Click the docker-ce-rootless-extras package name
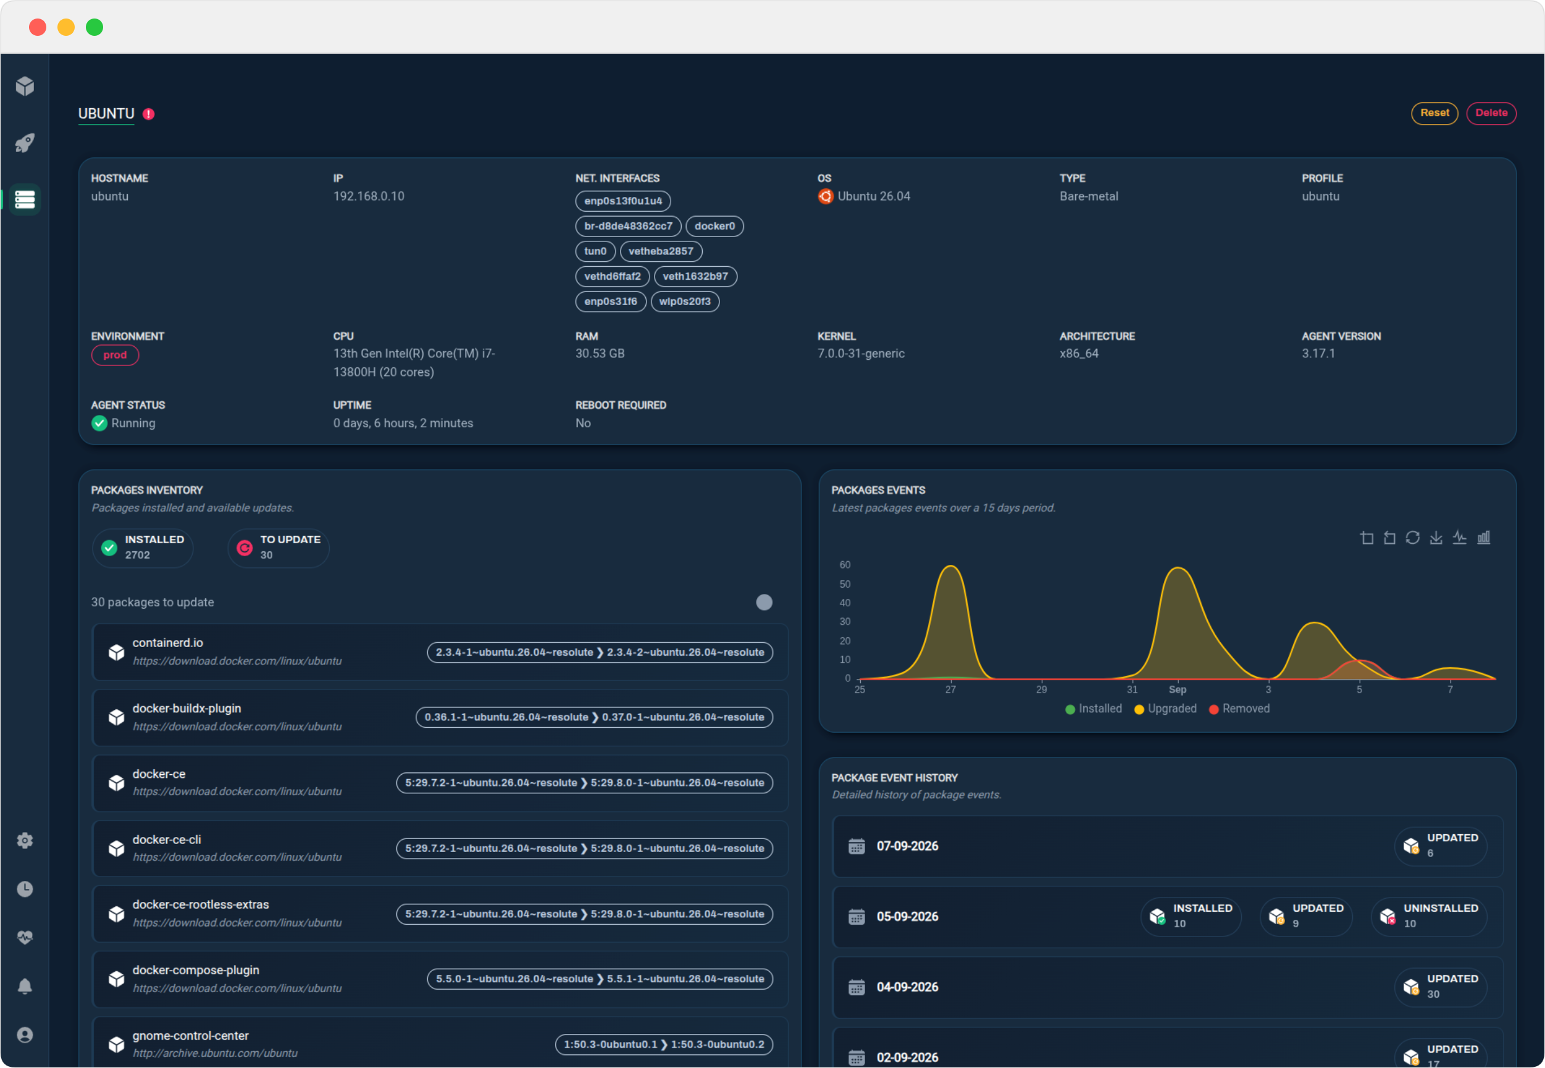The image size is (1545, 1068). 201,905
